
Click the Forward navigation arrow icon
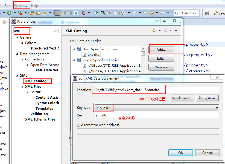tap(162, 13)
